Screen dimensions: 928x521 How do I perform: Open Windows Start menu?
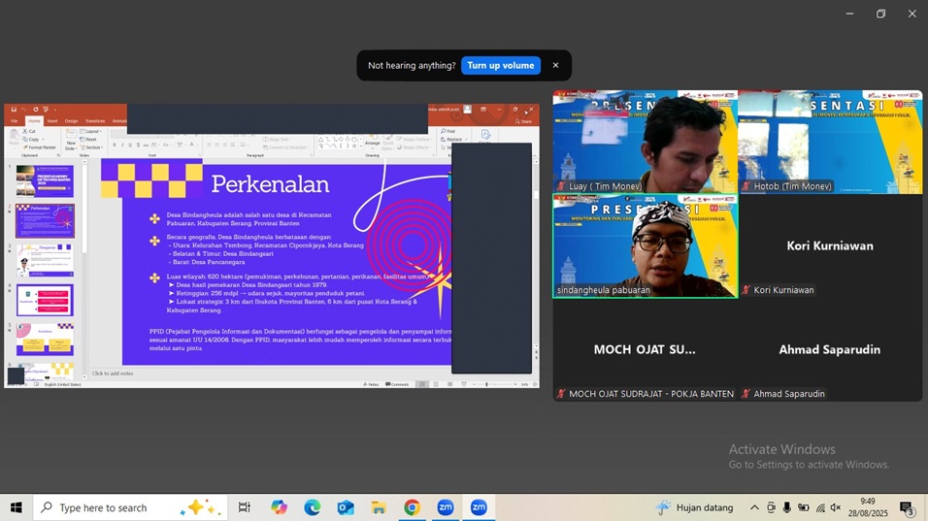[x=16, y=507]
